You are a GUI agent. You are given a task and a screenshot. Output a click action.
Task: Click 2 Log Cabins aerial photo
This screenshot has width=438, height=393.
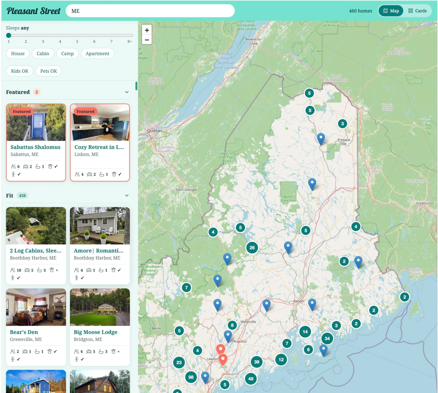(36, 226)
